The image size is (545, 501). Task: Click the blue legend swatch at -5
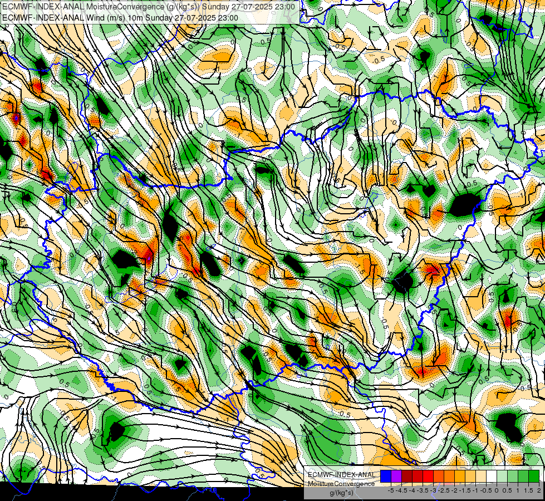pos(386,476)
